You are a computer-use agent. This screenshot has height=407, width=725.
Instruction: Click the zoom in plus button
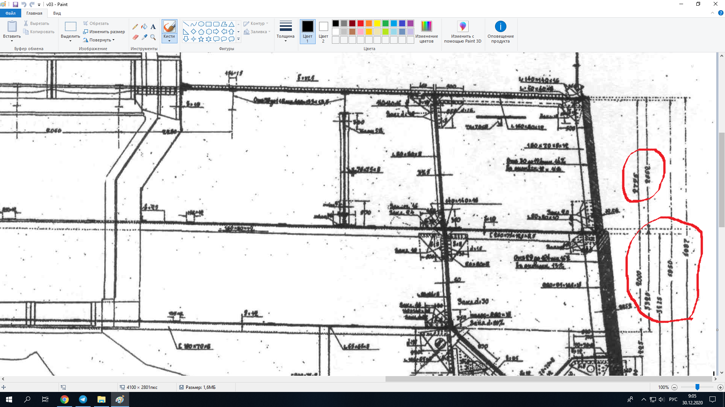coord(720,387)
